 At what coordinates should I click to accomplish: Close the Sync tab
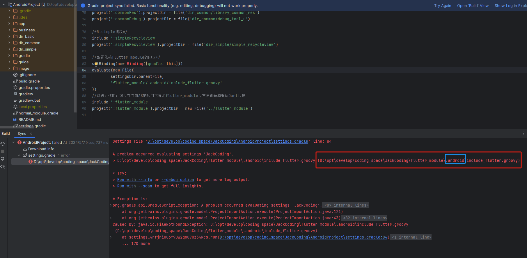(x=31, y=134)
